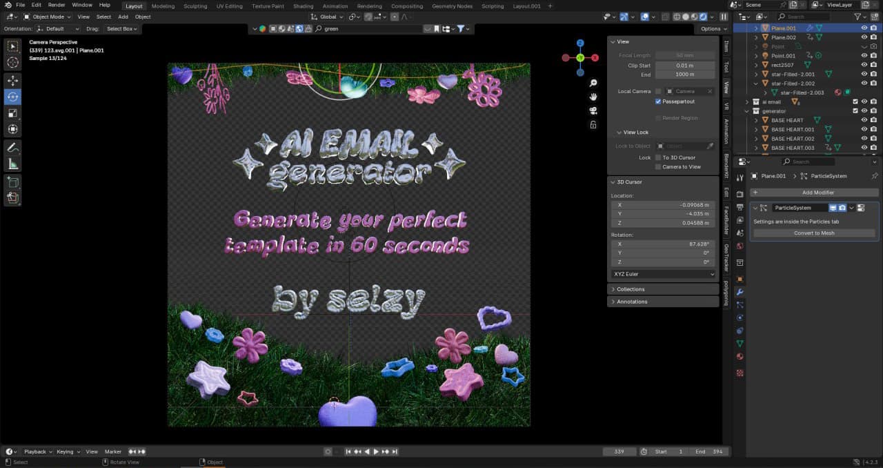Click the zoom magnifier viewport gizmo

pos(593,83)
